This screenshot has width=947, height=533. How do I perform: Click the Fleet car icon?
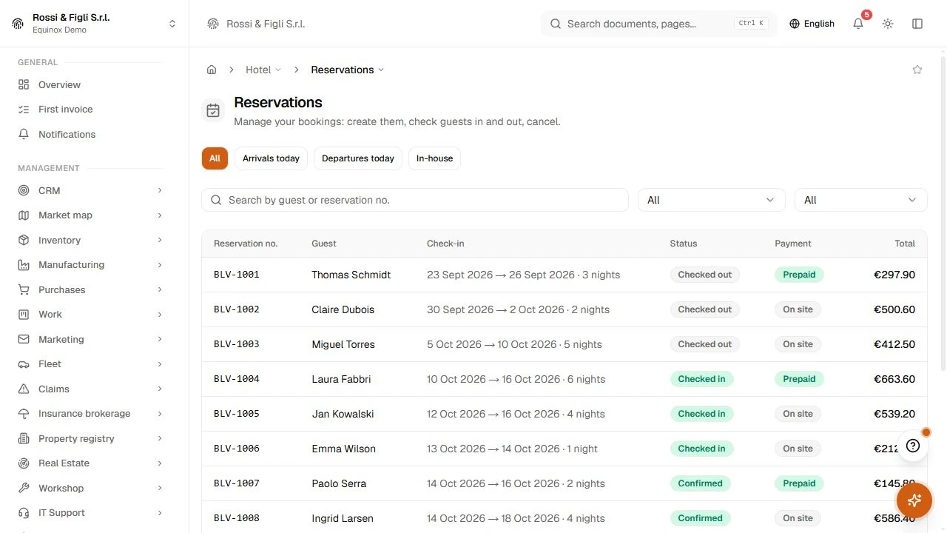tap(24, 364)
